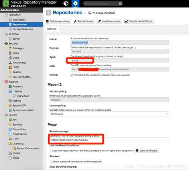Select Blob Stores in sidebar
Image resolution: width=189 pixels, height=170 pixels.
(19, 20)
